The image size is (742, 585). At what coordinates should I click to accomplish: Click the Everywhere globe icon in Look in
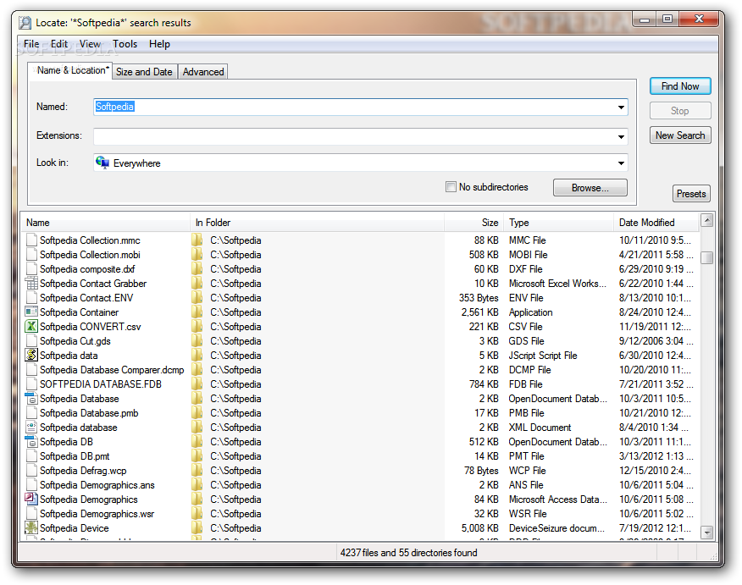click(102, 163)
